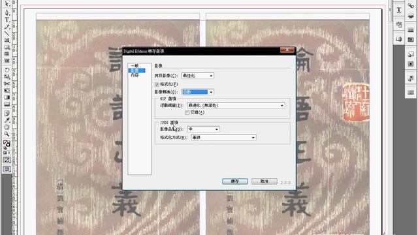The width and height of the screenshot is (418, 235).
Task: Close the Digital Editions dialog
Action: tap(287, 50)
